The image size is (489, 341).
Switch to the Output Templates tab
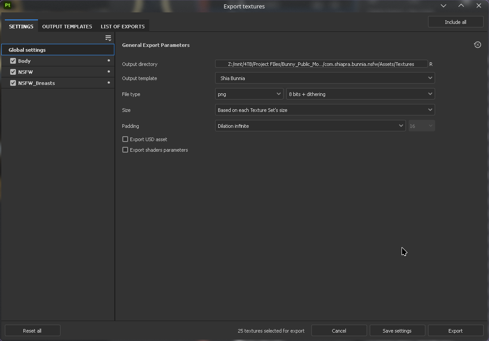pos(67,27)
